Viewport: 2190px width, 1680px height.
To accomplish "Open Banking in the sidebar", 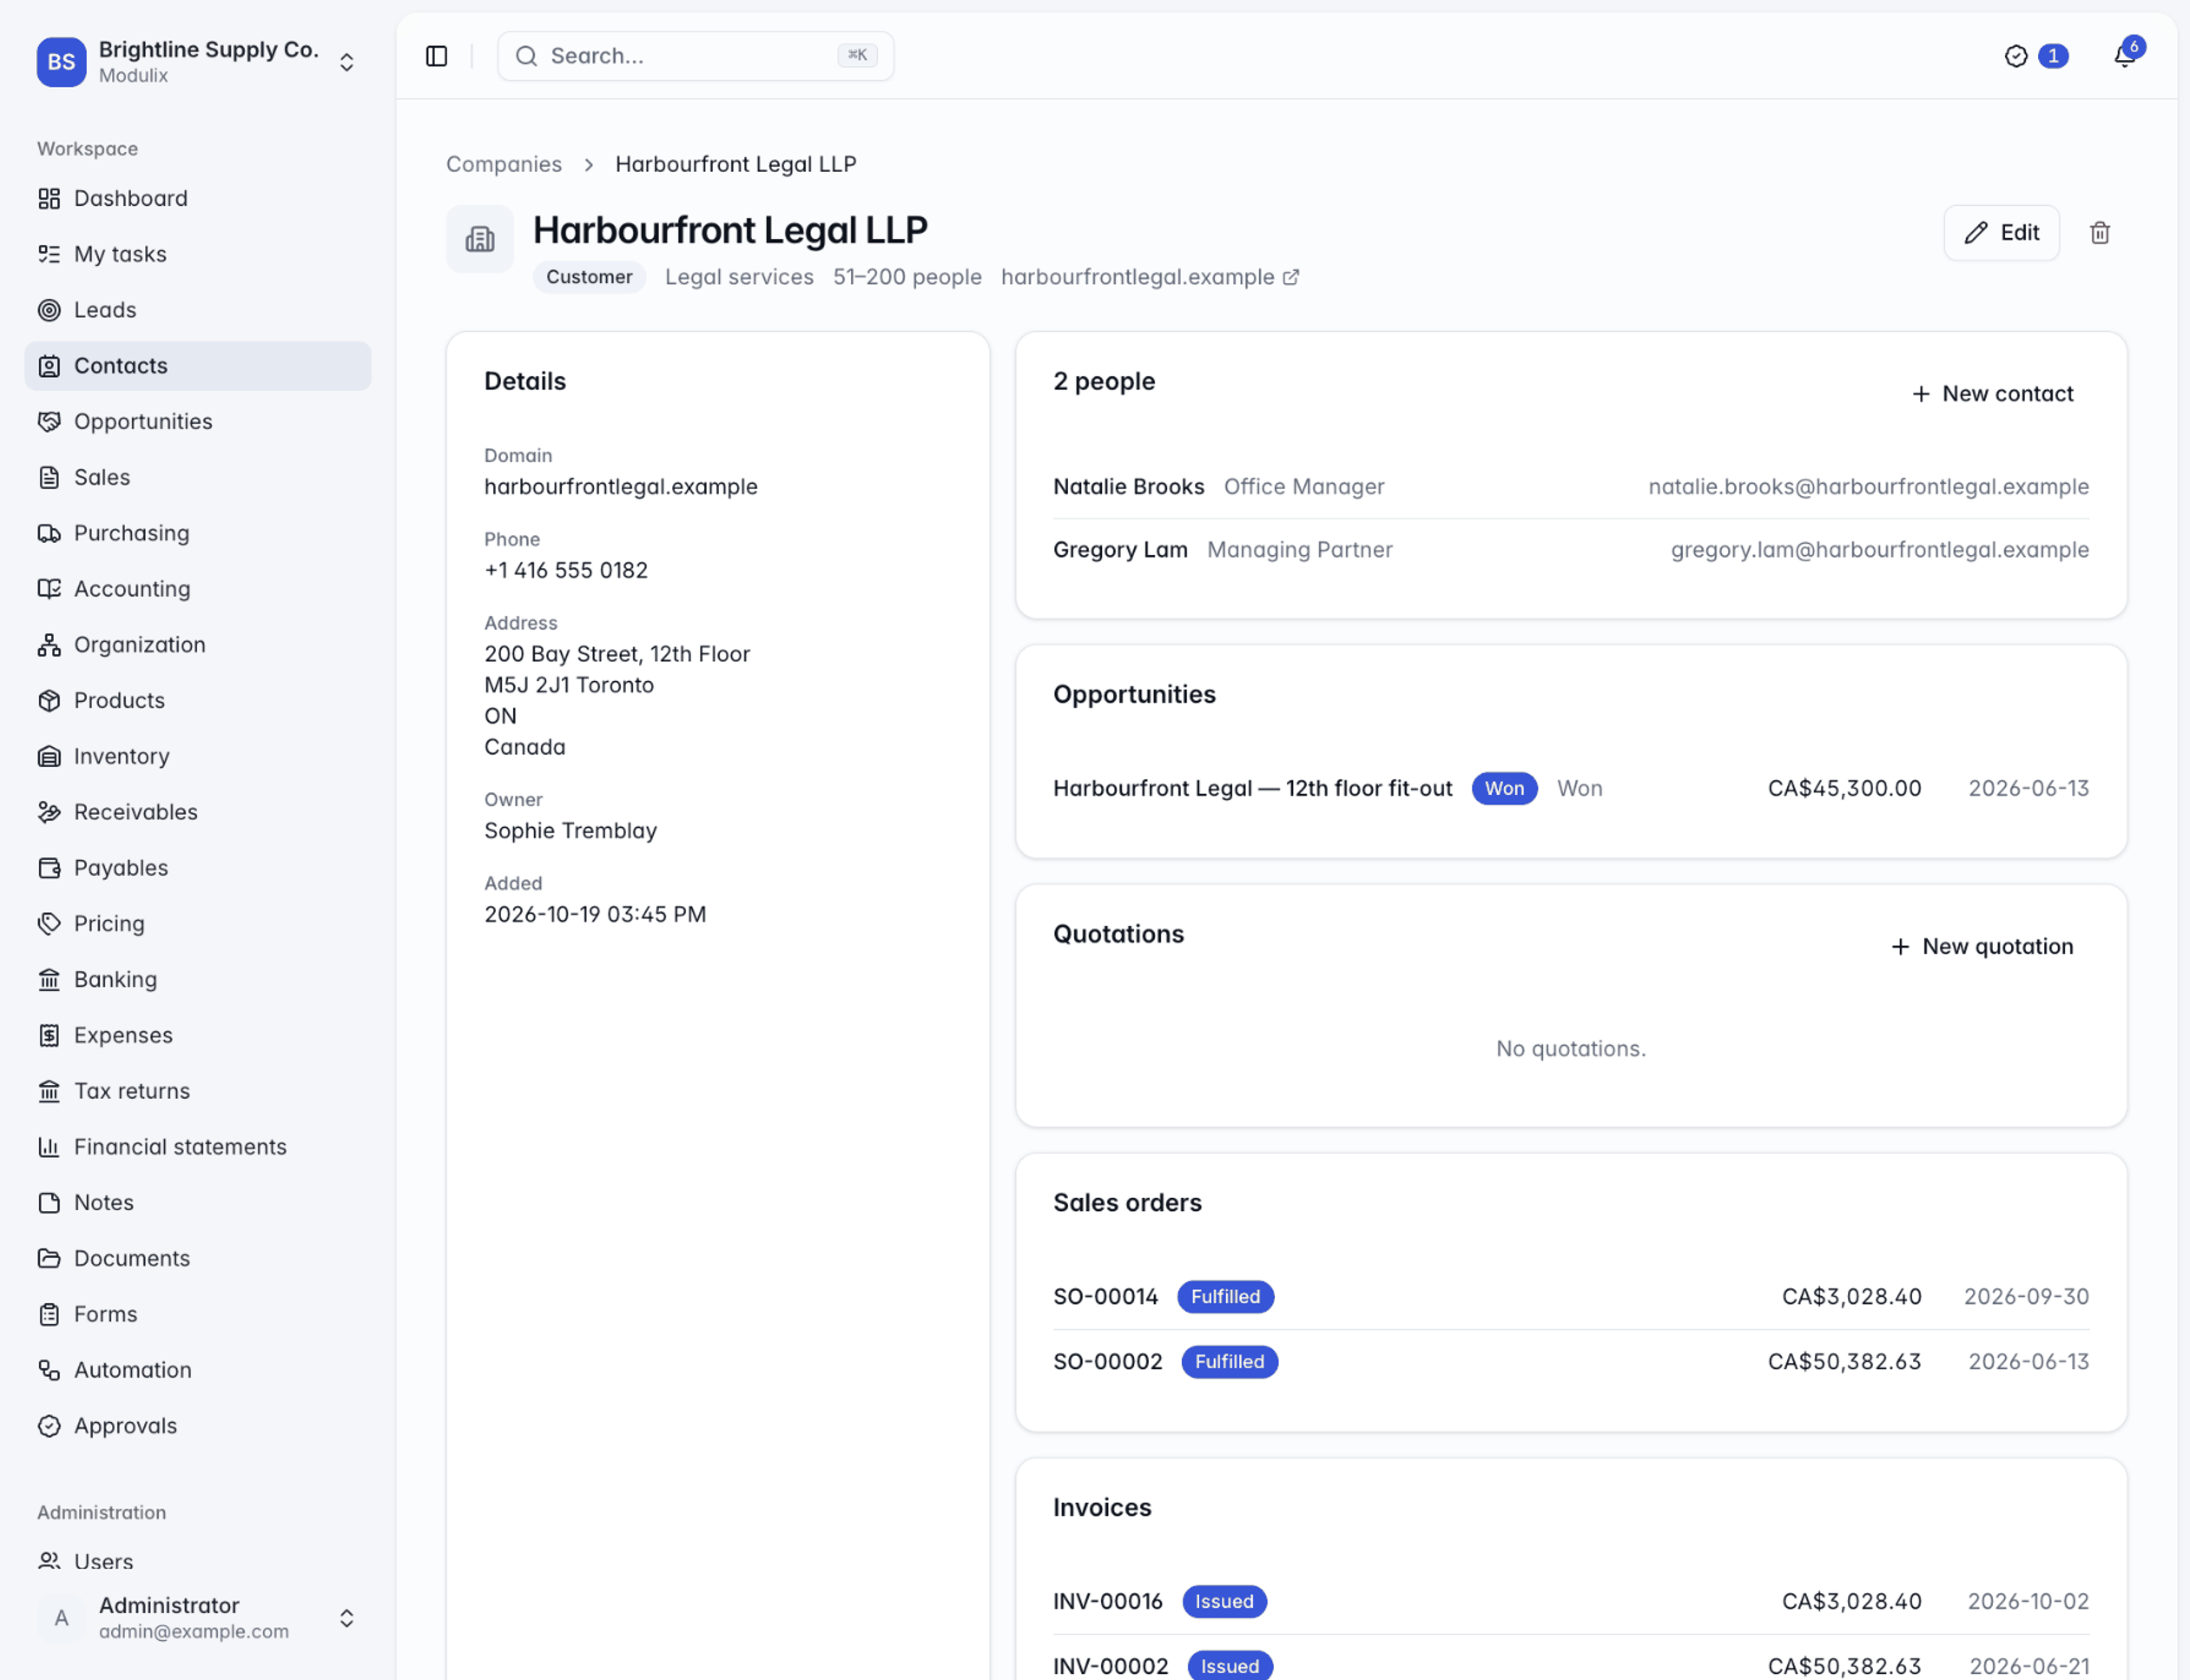I will click(x=197, y=979).
